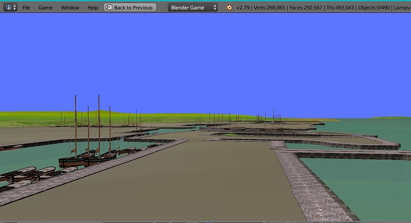Click the Objects count in header stats

point(374,8)
